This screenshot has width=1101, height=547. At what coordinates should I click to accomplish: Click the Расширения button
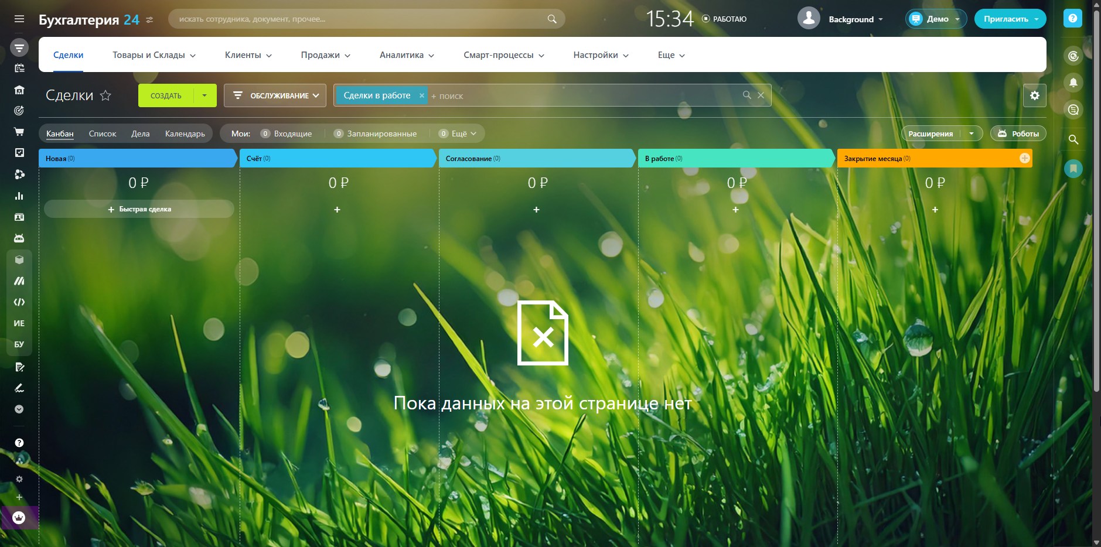coord(930,134)
